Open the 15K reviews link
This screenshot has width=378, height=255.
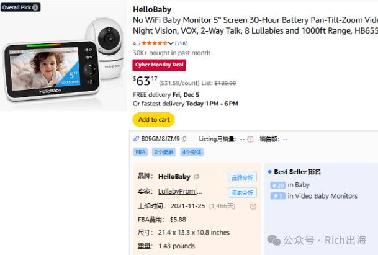tap(181, 43)
